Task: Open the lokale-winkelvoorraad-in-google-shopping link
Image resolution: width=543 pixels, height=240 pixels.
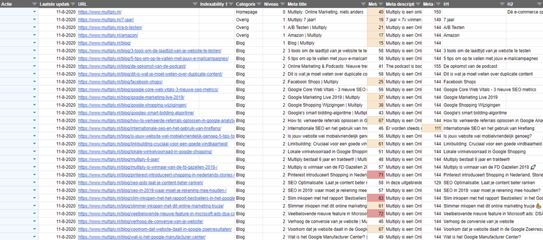Action: click(x=145, y=152)
